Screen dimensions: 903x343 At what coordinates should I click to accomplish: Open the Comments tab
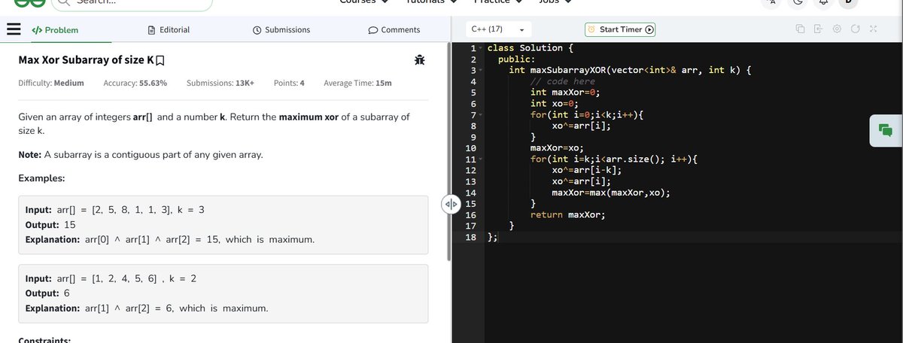point(394,30)
